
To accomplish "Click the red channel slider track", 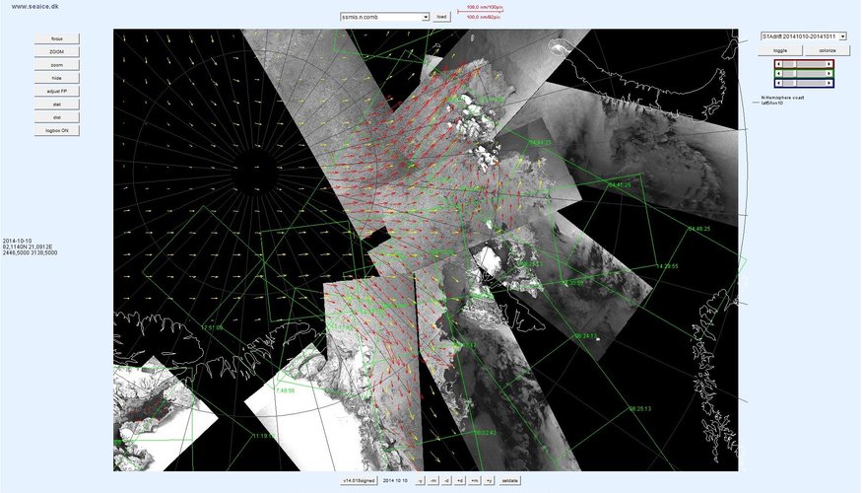I will (804, 64).
